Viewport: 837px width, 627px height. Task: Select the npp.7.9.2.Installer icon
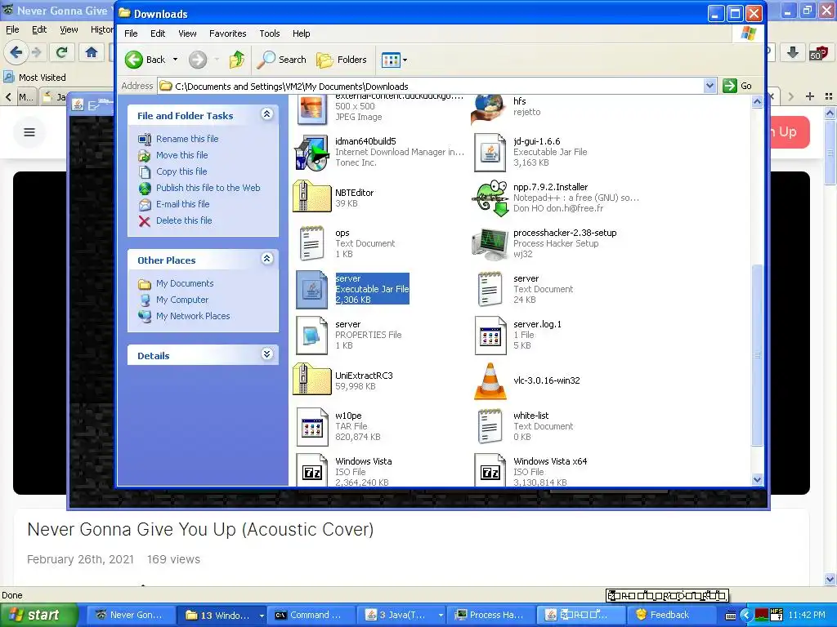click(490, 198)
